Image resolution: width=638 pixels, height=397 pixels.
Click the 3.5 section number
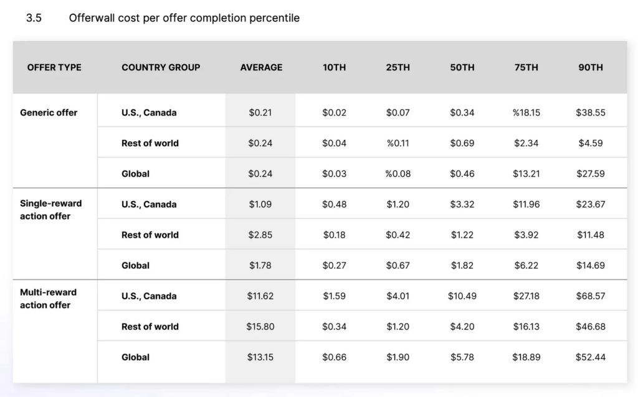[x=34, y=18]
